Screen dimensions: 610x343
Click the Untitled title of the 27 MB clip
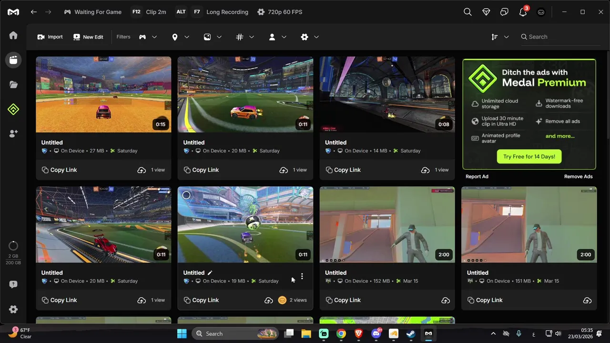52,142
